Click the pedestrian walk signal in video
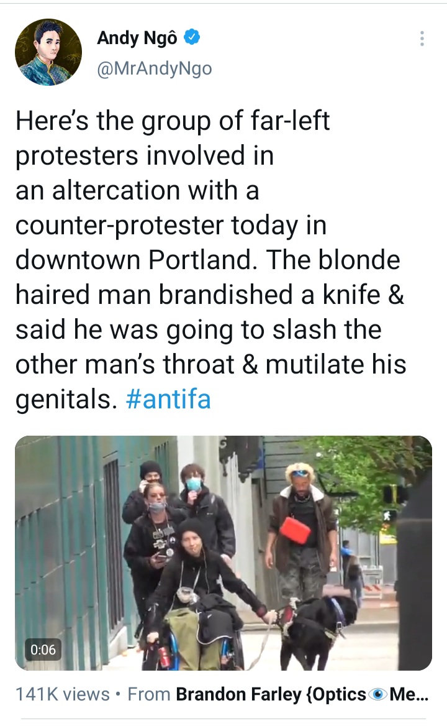The width and height of the screenshot is (447, 726). (389, 515)
